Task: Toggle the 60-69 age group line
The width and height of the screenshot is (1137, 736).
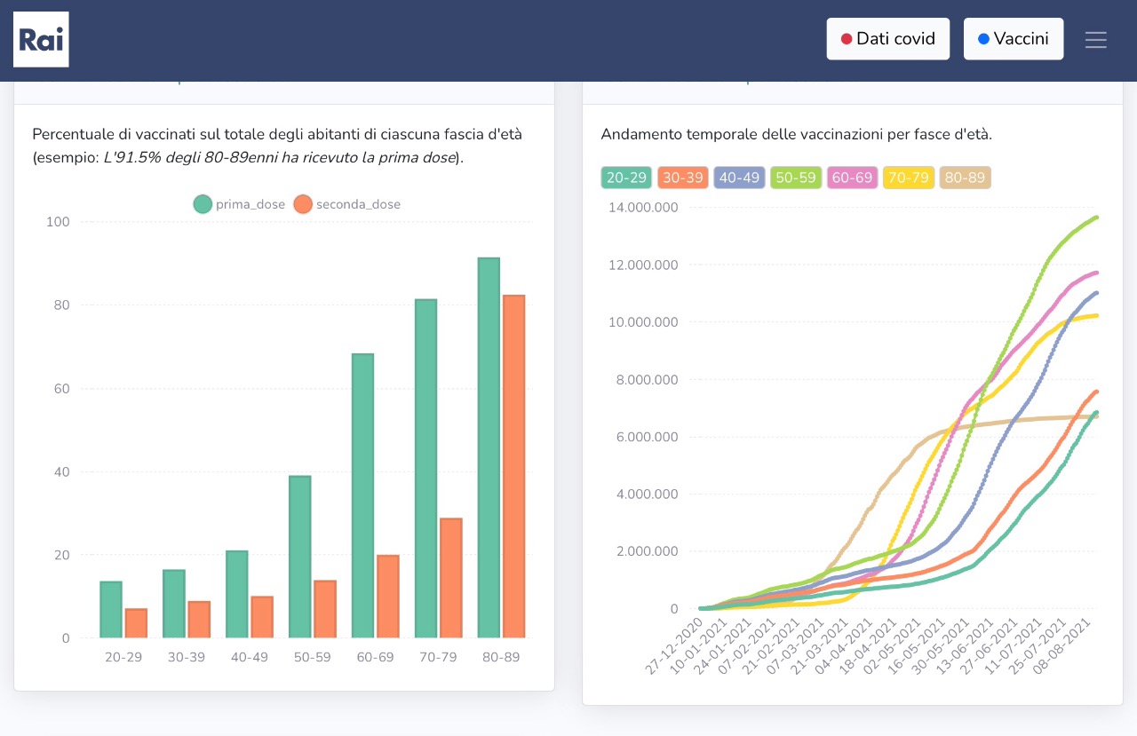Action: coord(853,178)
